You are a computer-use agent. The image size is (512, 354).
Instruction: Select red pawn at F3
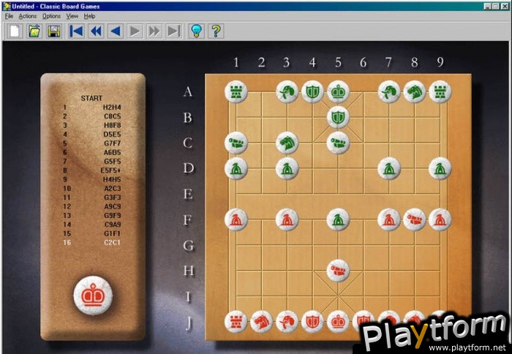coord(287,219)
